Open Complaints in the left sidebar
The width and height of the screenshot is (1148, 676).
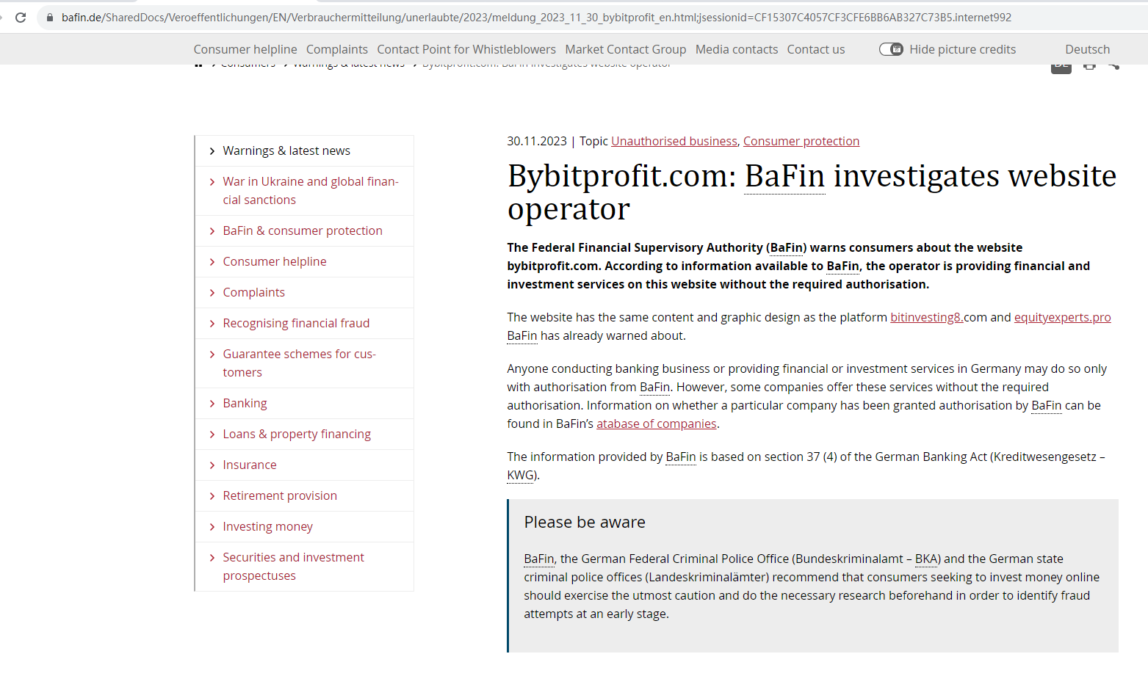(254, 292)
